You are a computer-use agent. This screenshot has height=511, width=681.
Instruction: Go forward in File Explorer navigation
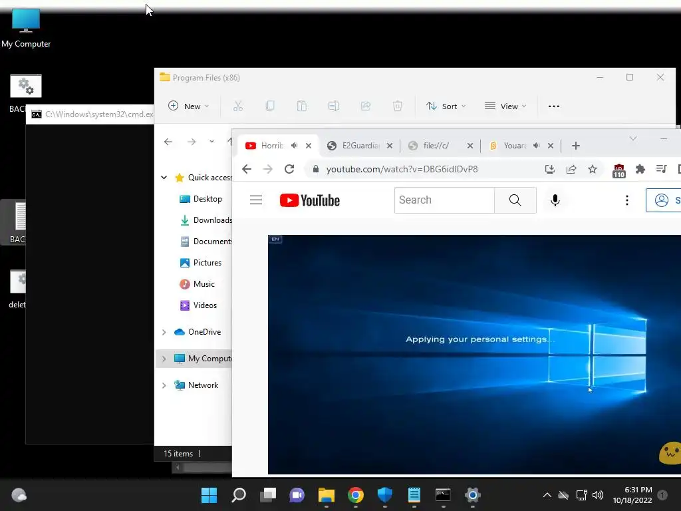pyautogui.click(x=191, y=142)
